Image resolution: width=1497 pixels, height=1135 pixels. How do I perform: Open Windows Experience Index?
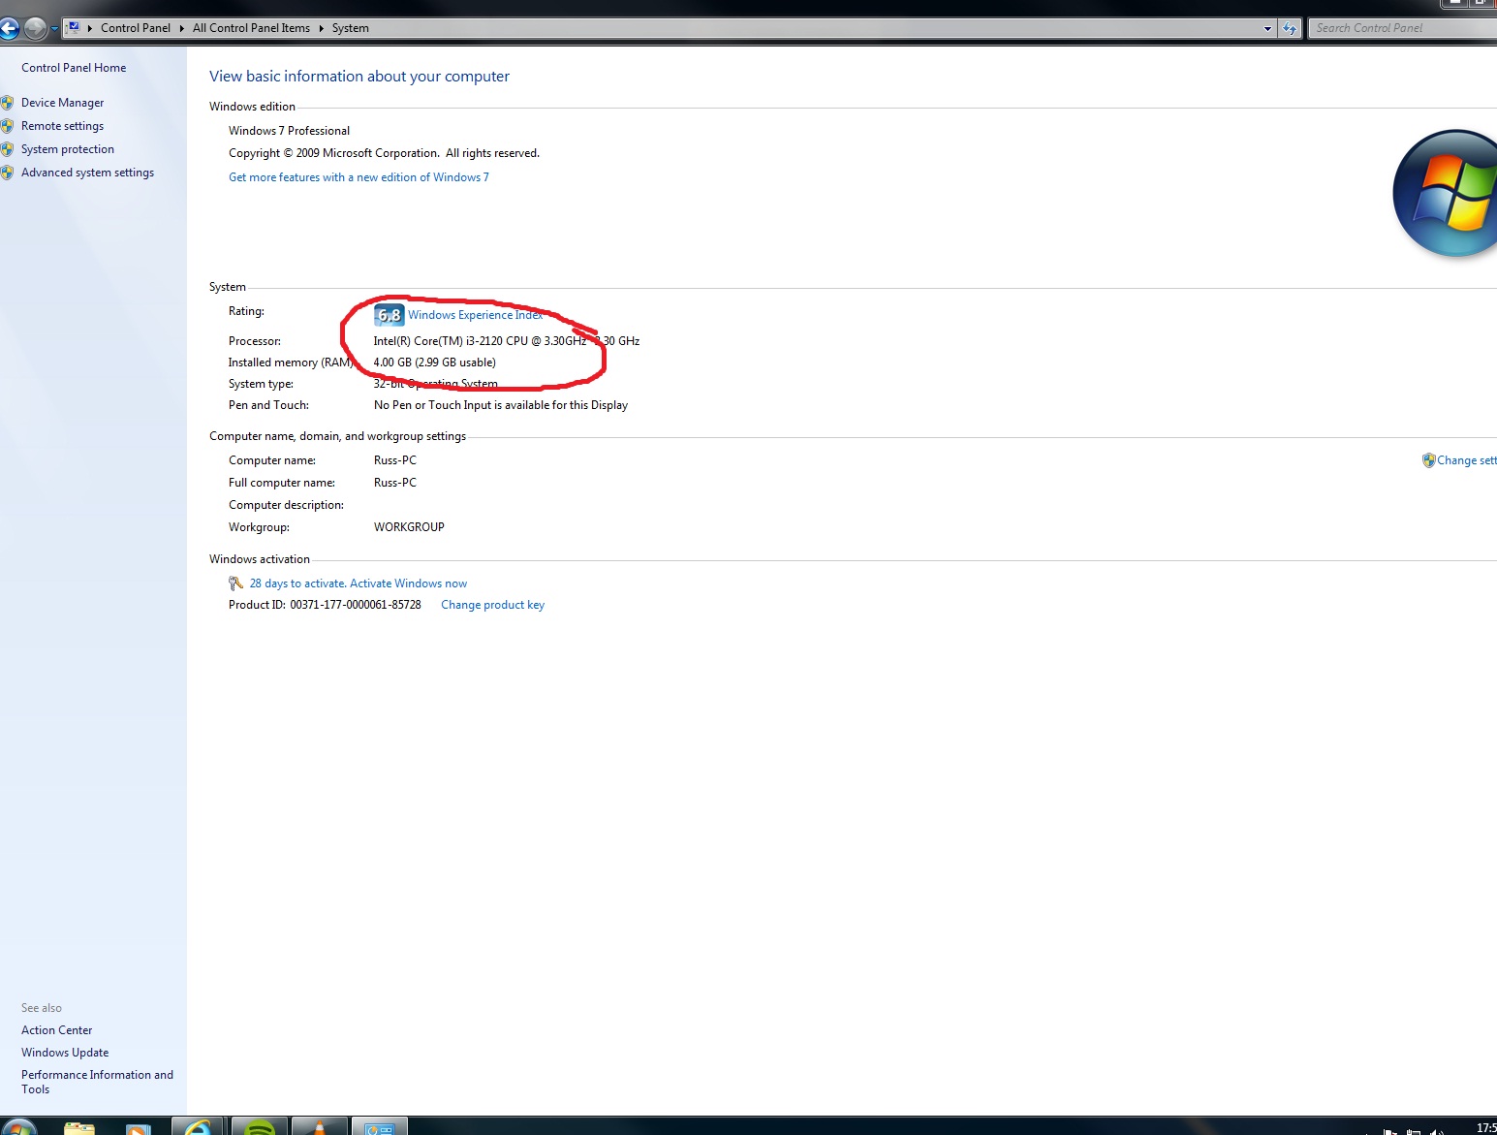[x=475, y=315]
